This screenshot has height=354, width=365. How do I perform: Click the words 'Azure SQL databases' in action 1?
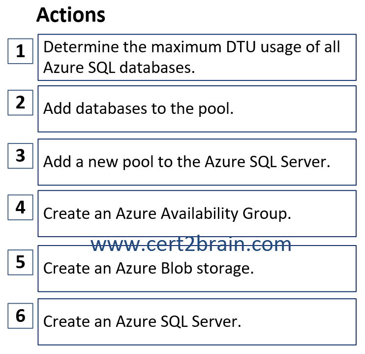pyautogui.click(x=119, y=68)
